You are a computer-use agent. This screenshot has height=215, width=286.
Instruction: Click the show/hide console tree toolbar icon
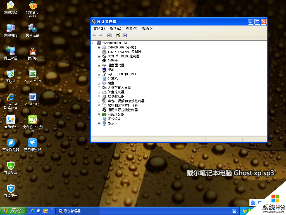point(109,35)
